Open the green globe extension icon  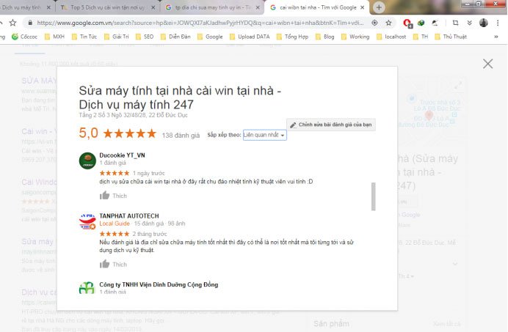[x=421, y=23]
